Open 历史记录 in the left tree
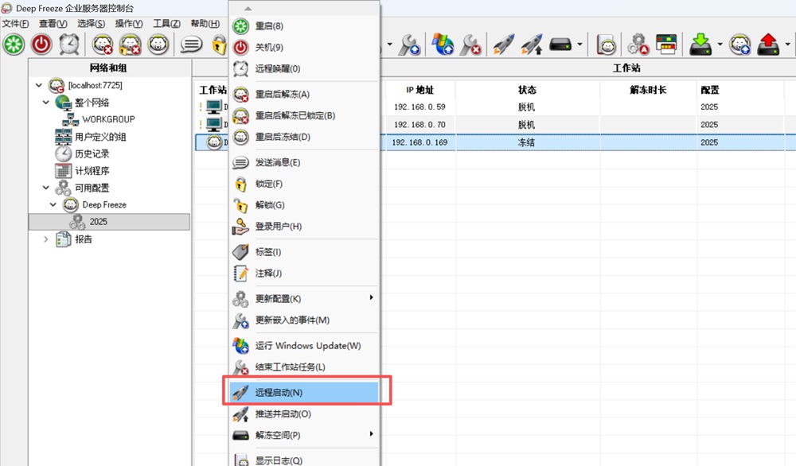The image size is (796, 466). point(92,153)
